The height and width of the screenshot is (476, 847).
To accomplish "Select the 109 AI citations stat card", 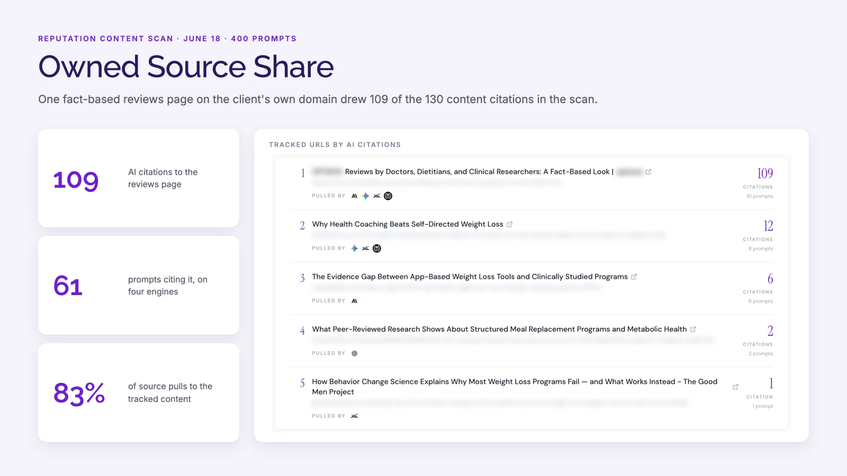I will [x=139, y=178].
